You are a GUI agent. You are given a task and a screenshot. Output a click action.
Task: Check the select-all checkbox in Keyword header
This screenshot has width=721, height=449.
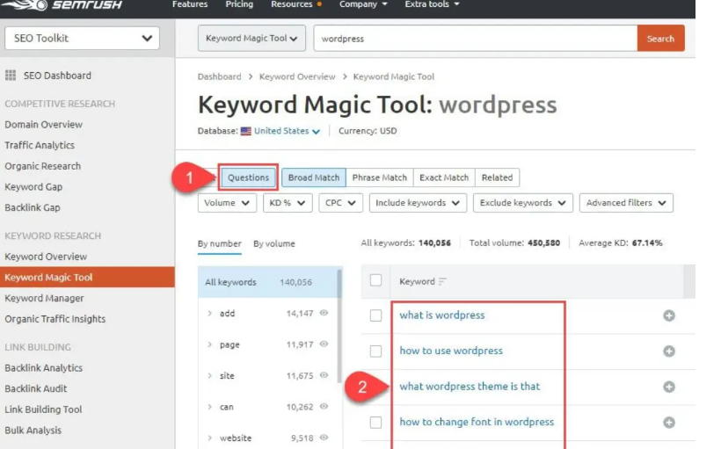tap(375, 280)
